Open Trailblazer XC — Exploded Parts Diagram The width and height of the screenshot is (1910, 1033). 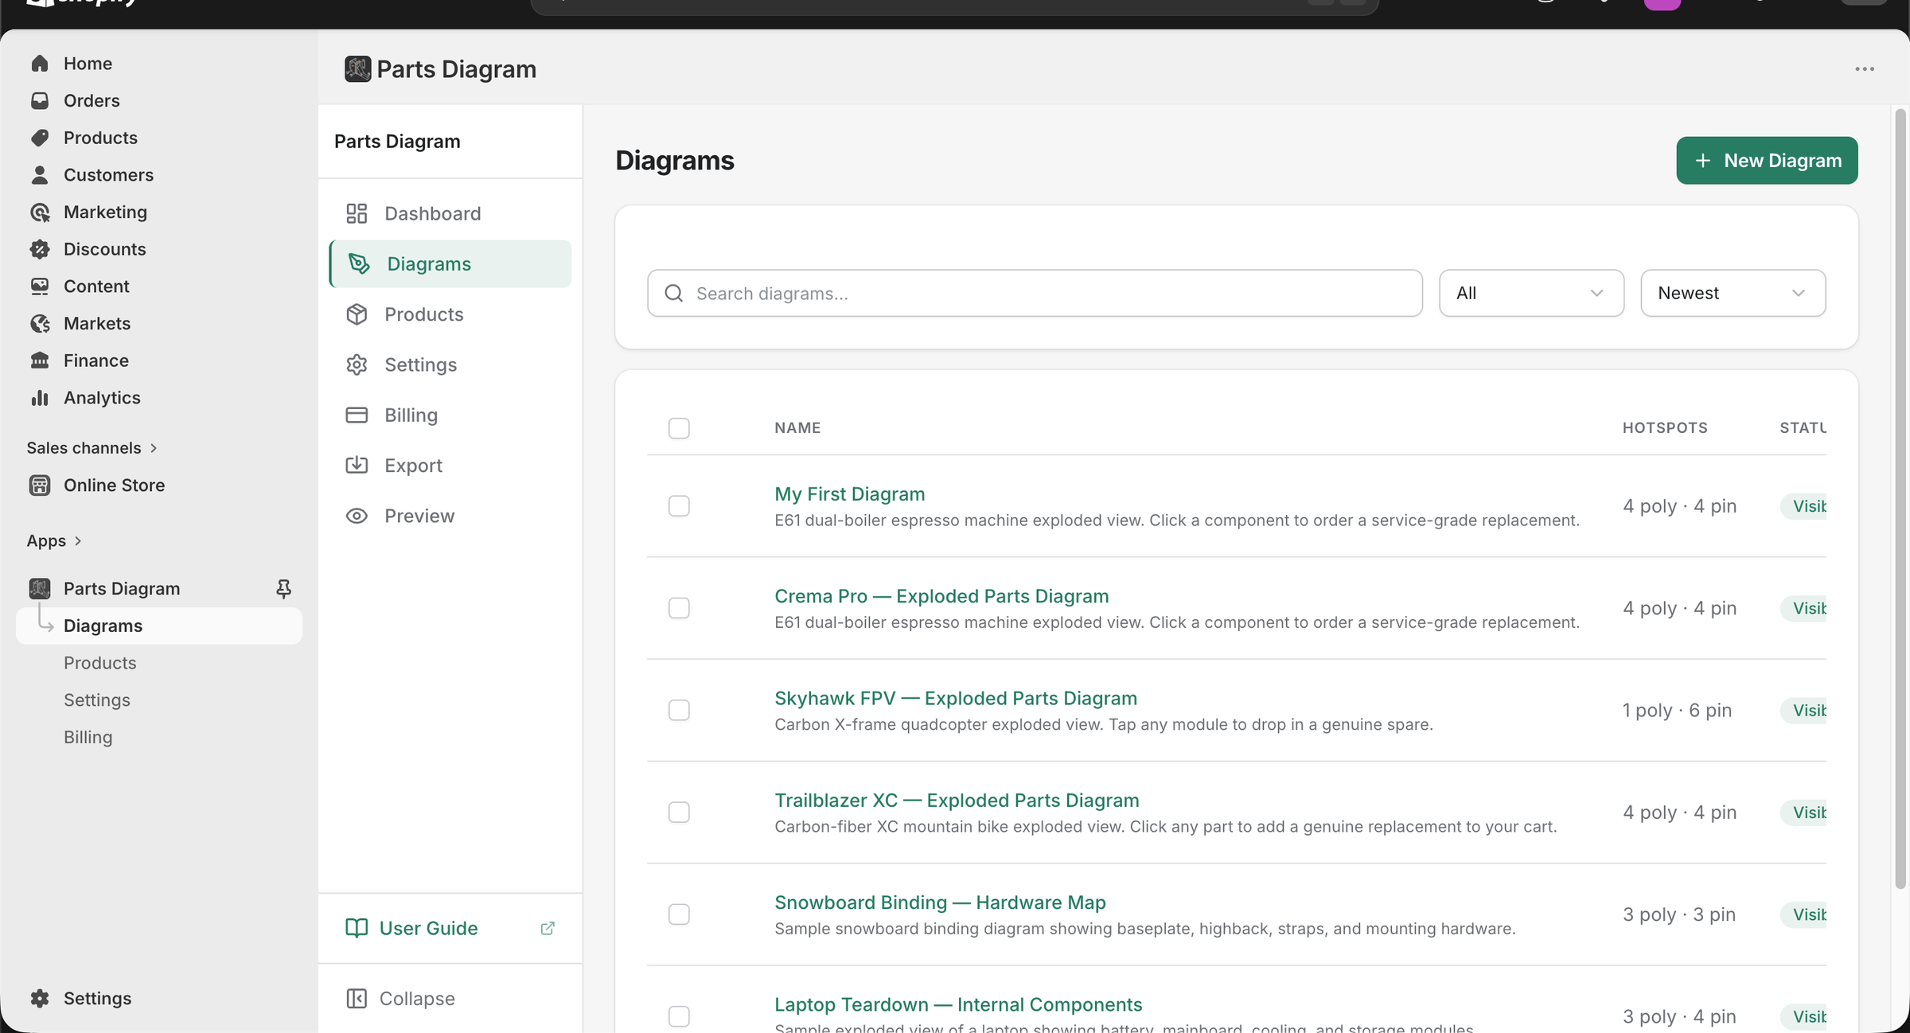957,801
